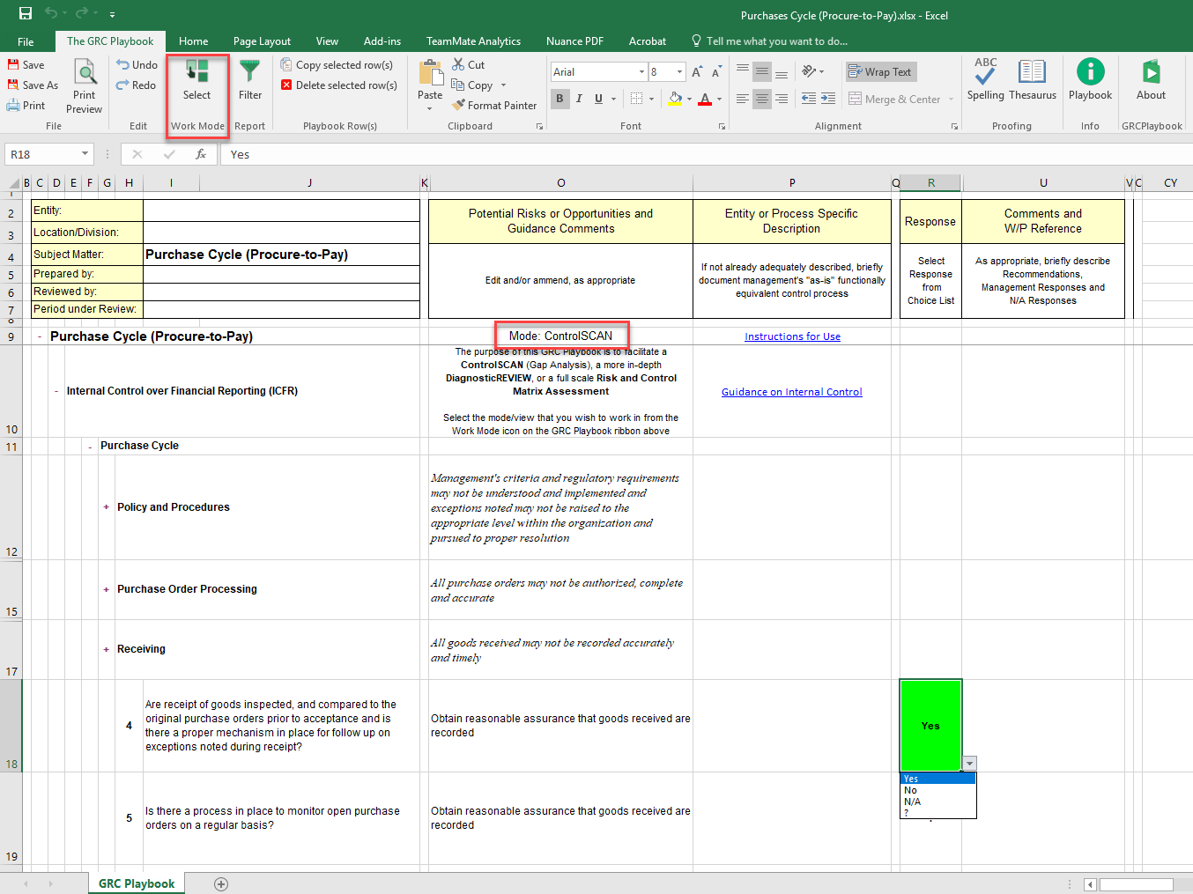Open the Filter report icon
Screen dimensions: 1193x894
coord(250,80)
